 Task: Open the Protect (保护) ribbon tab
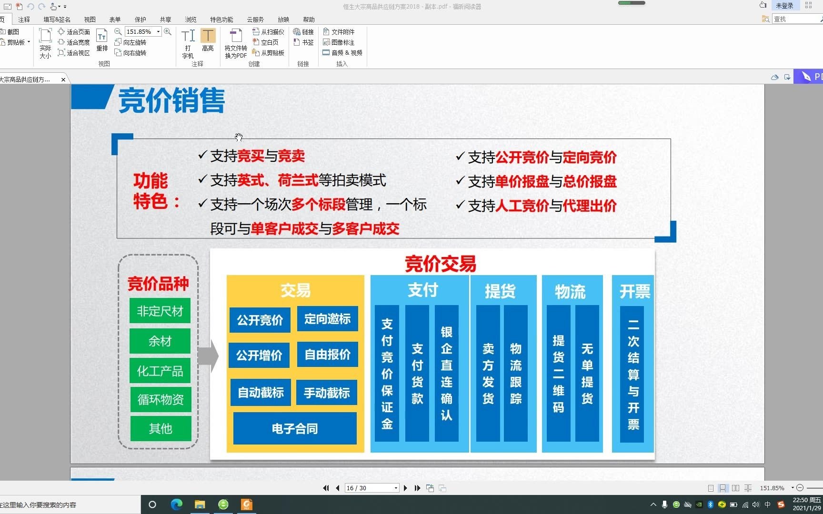[140, 20]
